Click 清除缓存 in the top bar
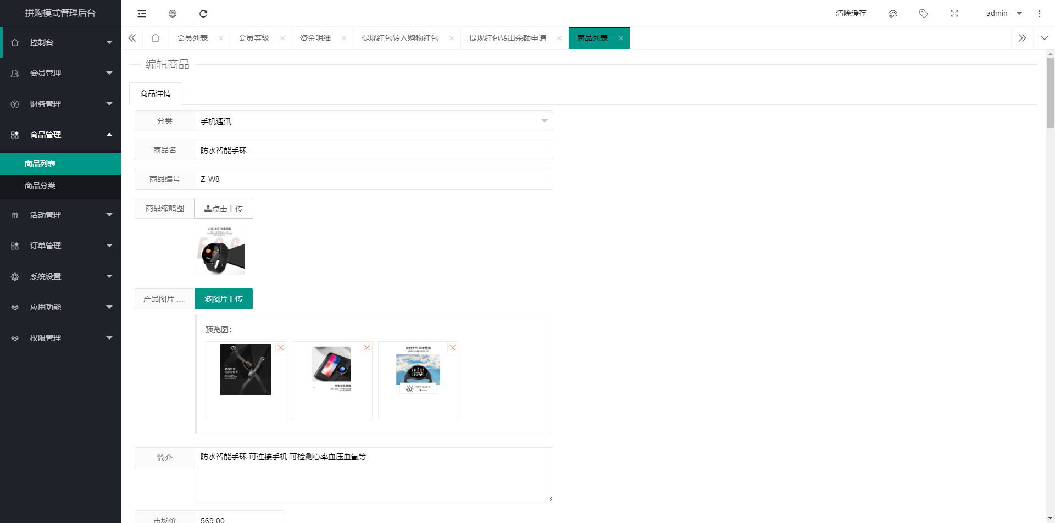Image resolution: width=1055 pixels, height=523 pixels. 851,13
